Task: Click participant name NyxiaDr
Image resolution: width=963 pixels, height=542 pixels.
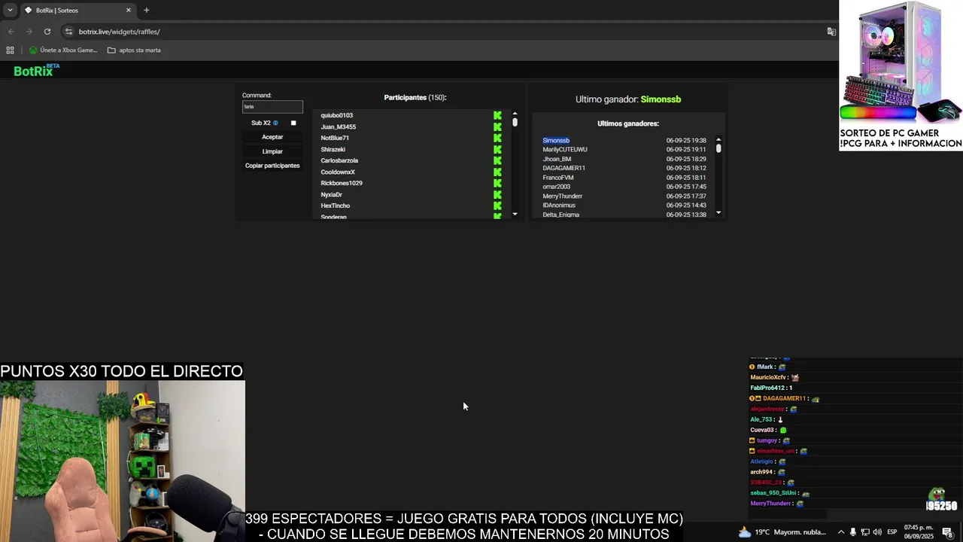Action: (x=332, y=194)
